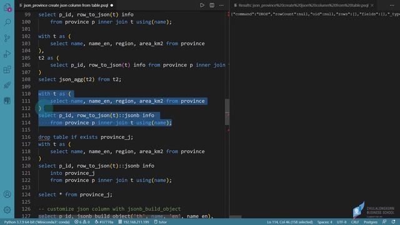
Task: Click line number 124 in the gutter
Action: pos(26,194)
